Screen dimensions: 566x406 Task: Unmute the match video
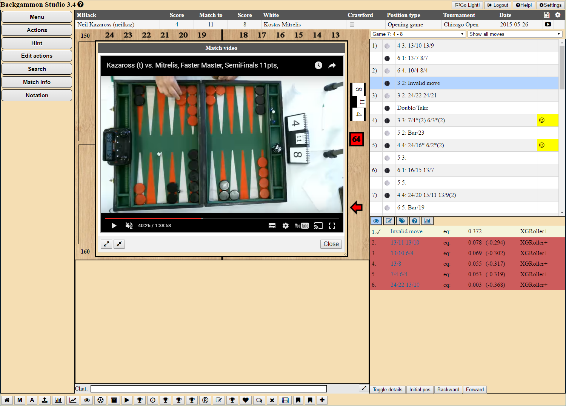pyautogui.click(x=129, y=226)
